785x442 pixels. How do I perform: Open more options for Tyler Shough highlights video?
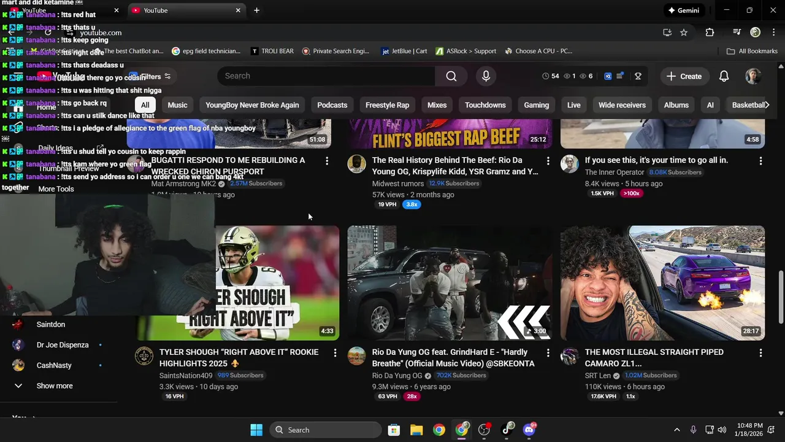click(335, 353)
